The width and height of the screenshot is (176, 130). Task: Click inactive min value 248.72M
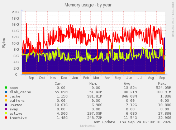pyautogui.click(x=95, y=118)
